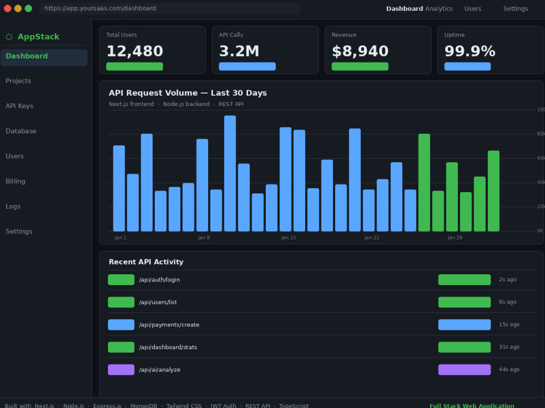Click the first green bar in the chart
This screenshot has width=545, height=408.
(x=424, y=182)
